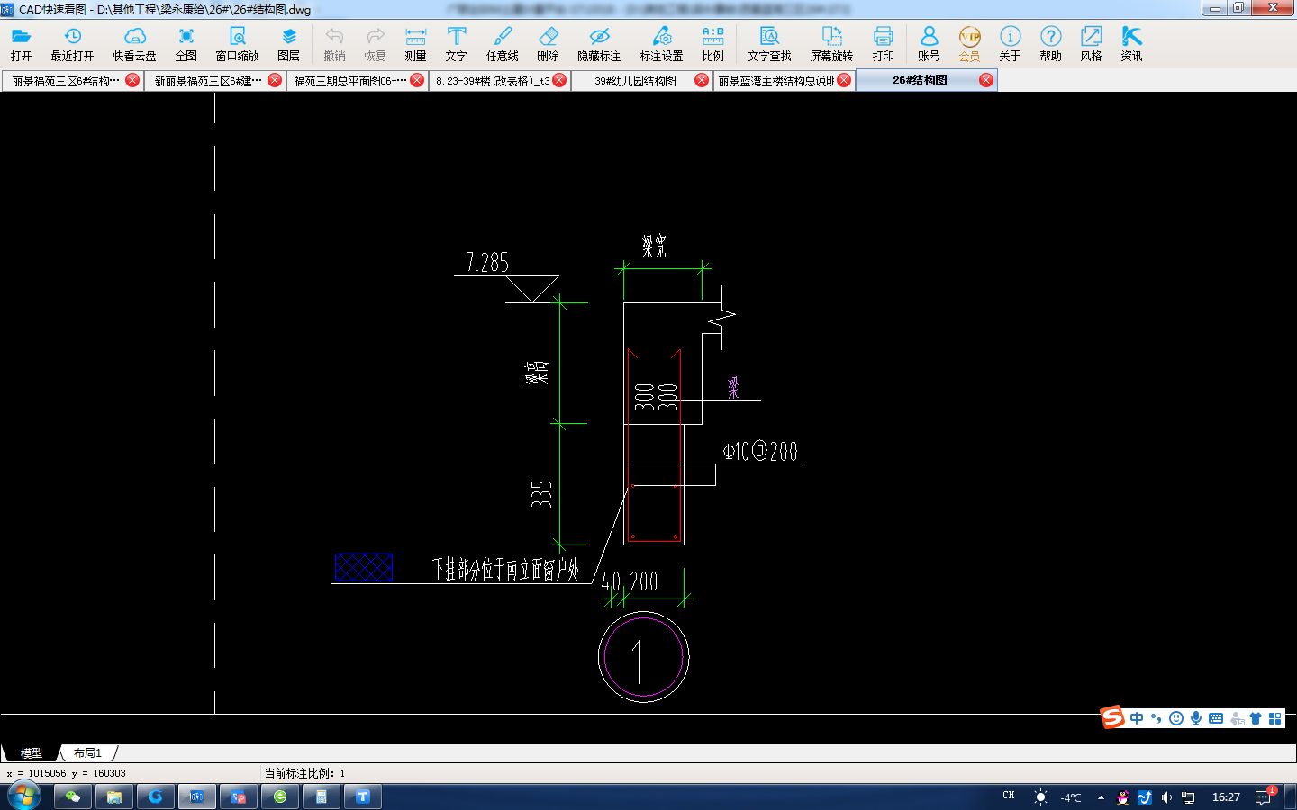Open the 最近打开 recent files list
This screenshot has height=810, width=1297.
[72, 43]
